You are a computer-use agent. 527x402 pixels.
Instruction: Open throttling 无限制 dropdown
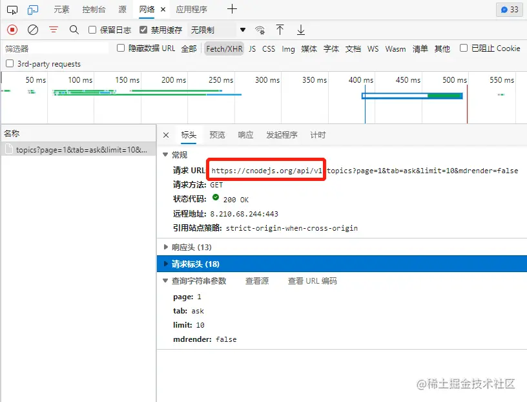pyautogui.click(x=218, y=30)
